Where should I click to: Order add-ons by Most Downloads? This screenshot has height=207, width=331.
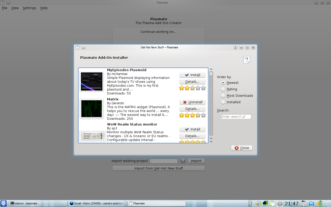click(223, 96)
